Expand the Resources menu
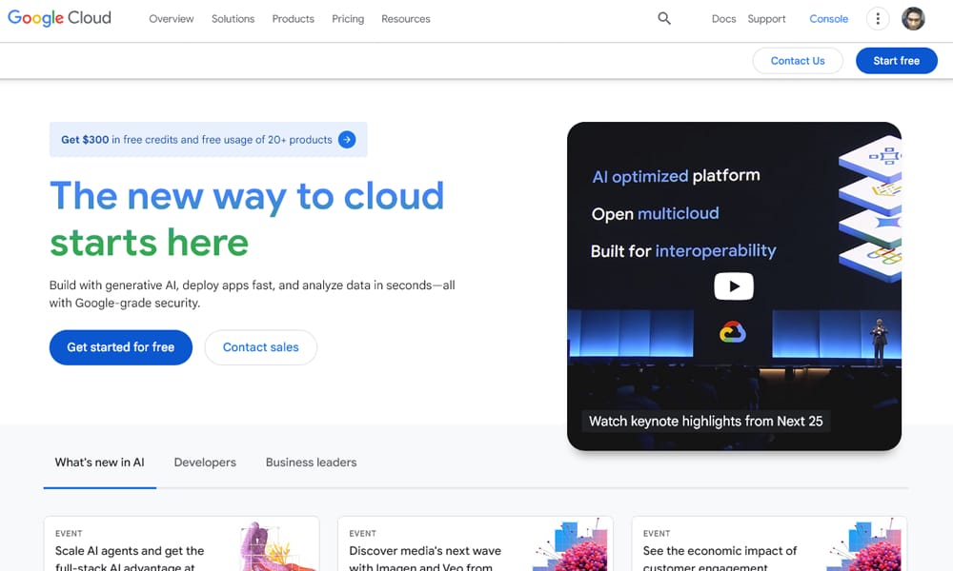This screenshot has width=953, height=571. [x=406, y=19]
